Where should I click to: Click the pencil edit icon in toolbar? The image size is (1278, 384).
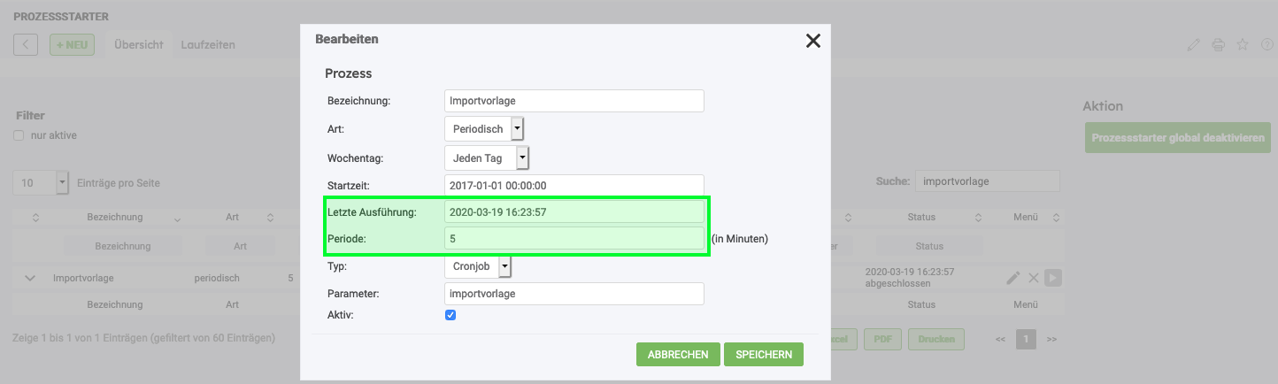click(1193, 45)
